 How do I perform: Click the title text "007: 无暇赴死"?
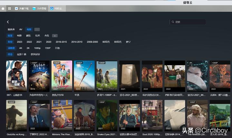(x=15, y=95)
